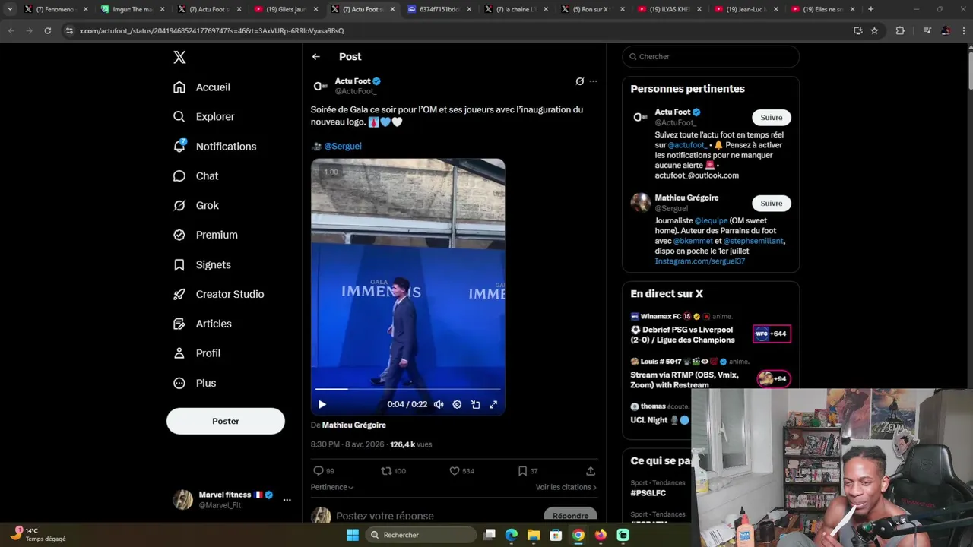The height and width of the screenshot is (547, 973).
Task: Toggle picture-in-picture on video
Action: click(x=475, y=405)
